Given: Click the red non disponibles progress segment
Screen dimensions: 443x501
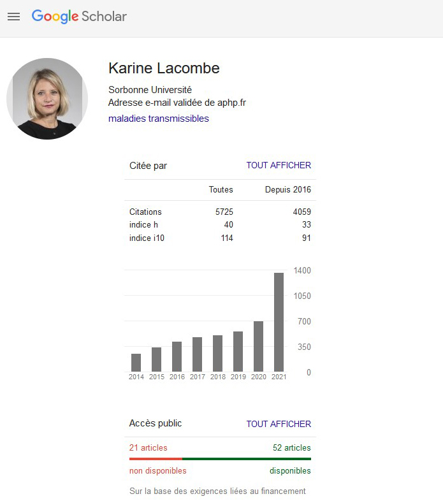Looking at the screenshot, I should click(156, 459).
